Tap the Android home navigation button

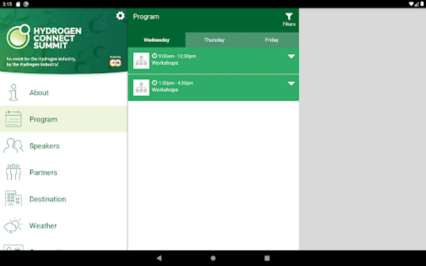click(x=213, y=258)
